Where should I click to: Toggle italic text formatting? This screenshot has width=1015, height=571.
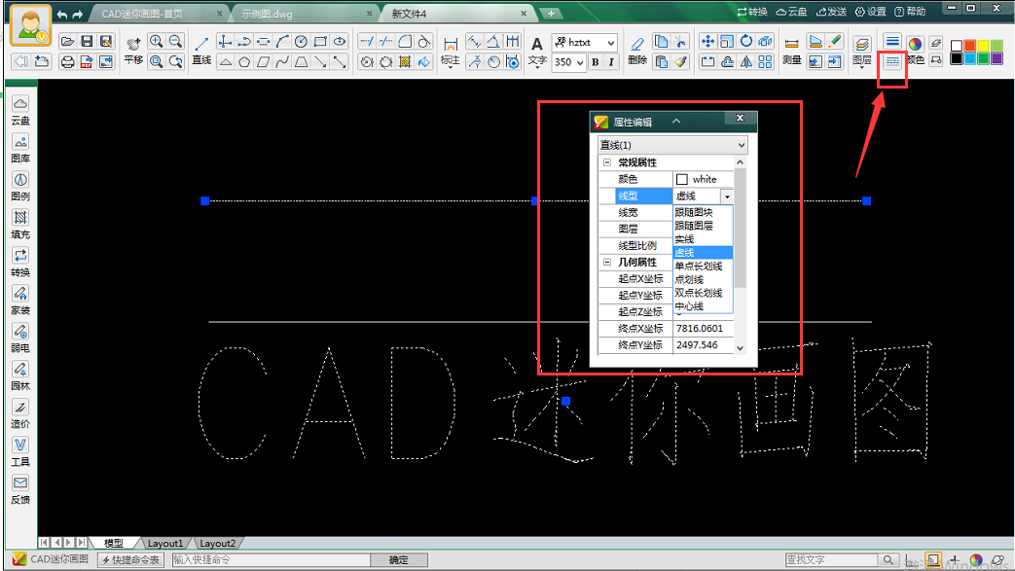point(611,62)
